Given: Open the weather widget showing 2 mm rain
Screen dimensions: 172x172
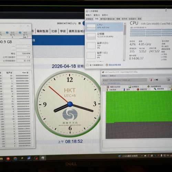Looking at the screenshot, I should (128, 156).
